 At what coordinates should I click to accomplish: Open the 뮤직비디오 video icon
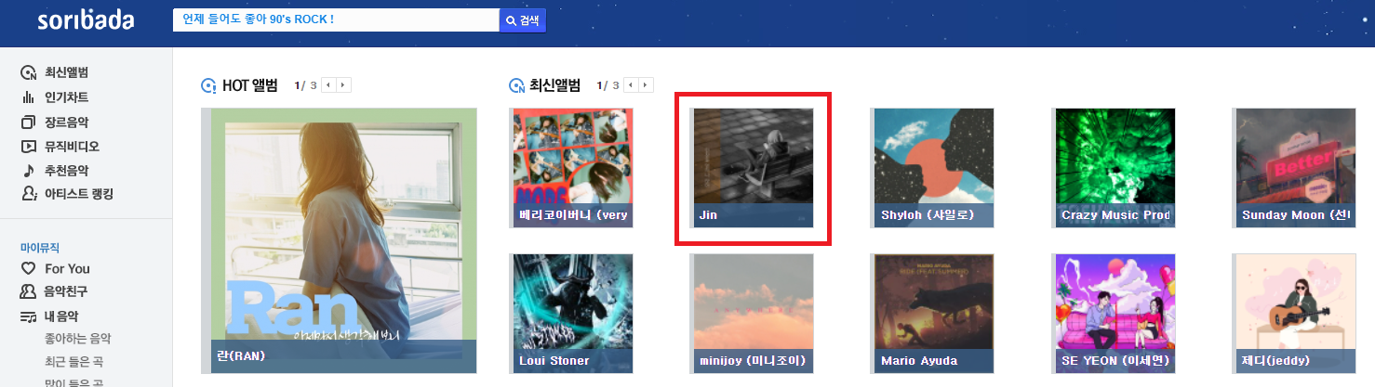click(x=28, y=147)
